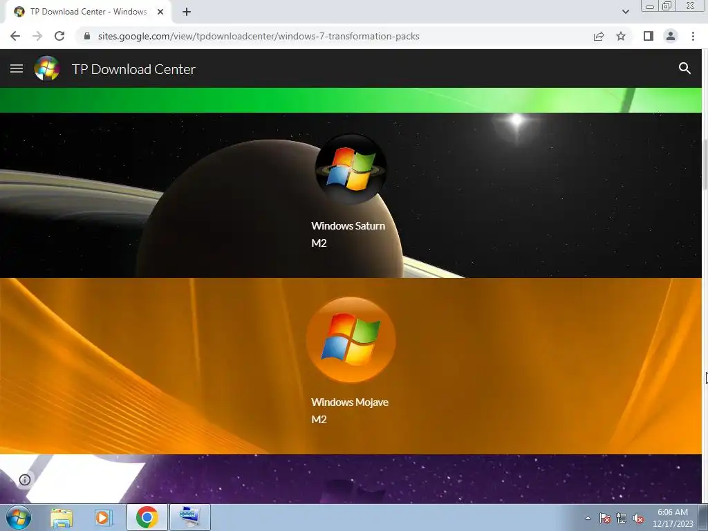Viewport: 708px width, 531px height.
Task: Open a new browser tab
Action: (x=187, y=12)
